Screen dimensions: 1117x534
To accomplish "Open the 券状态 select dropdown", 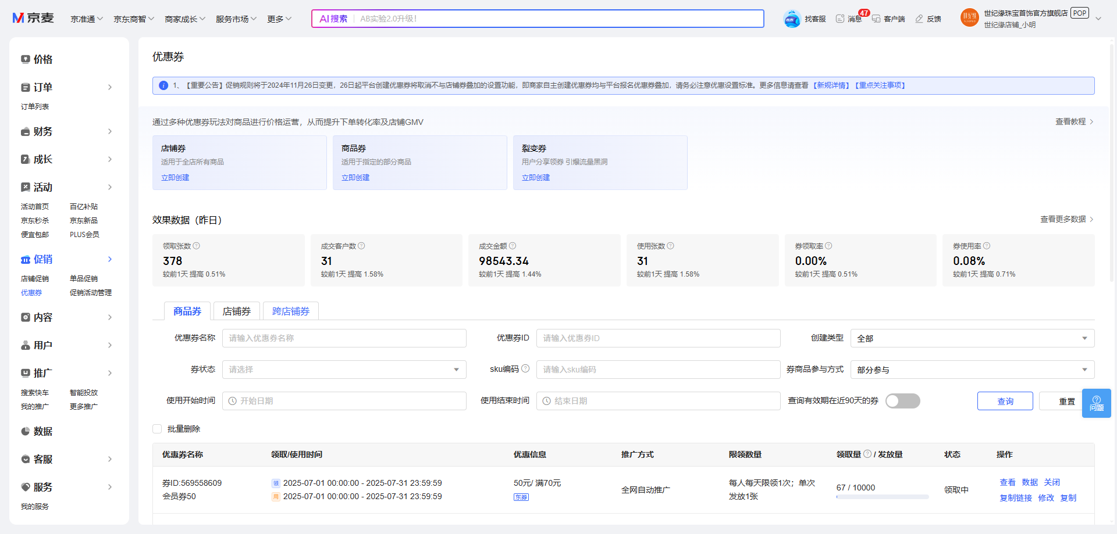I will click(344, 370).
